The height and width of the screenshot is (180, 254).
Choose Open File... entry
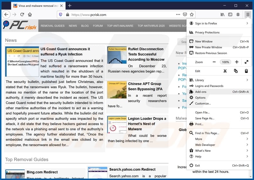[219, 112]
